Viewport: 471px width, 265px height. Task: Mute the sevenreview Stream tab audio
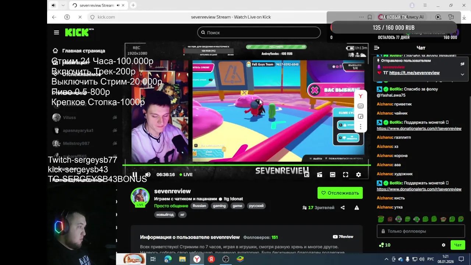(118, 5)
